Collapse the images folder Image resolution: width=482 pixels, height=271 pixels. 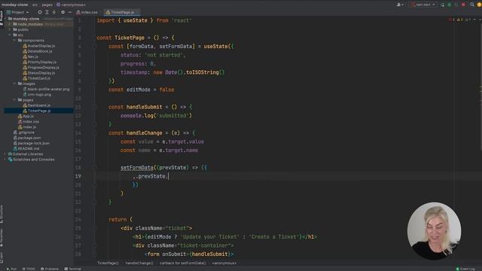14,84
